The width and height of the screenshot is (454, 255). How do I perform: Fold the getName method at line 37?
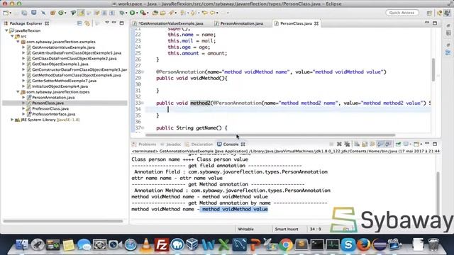pos(143,127)
